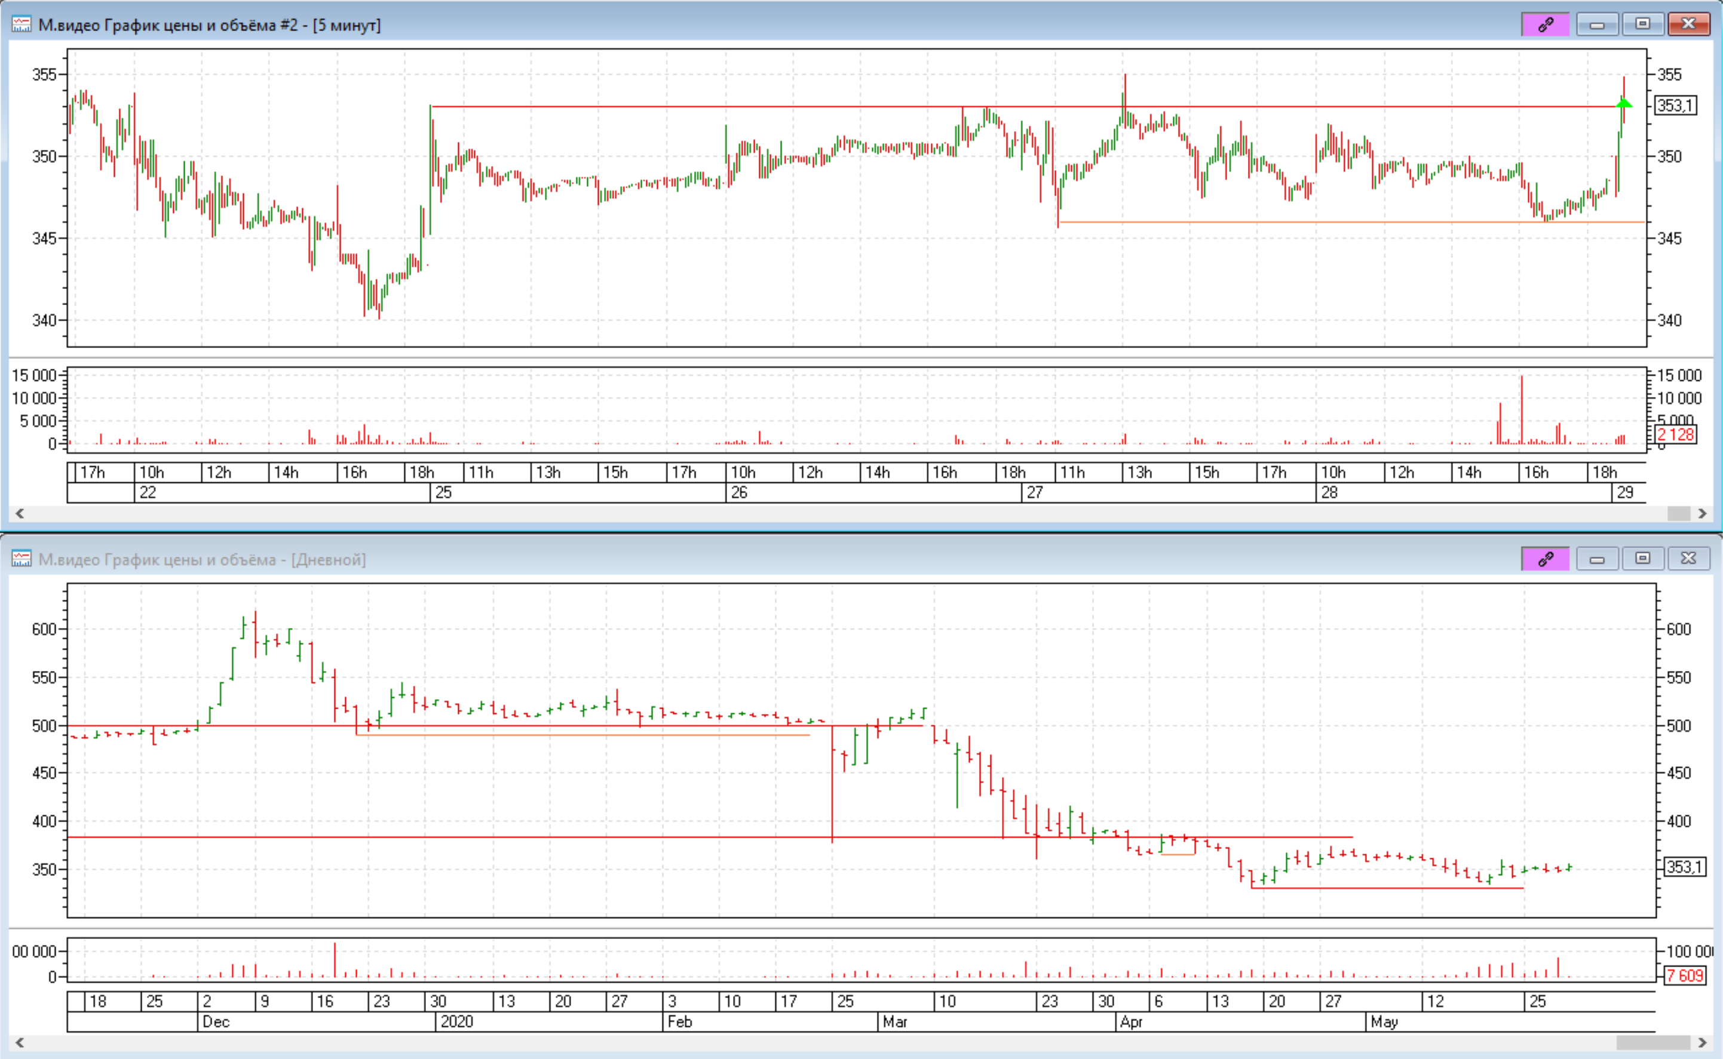Close the 5-minute chart window
1723x1059 pixels.
(1689, 24)
